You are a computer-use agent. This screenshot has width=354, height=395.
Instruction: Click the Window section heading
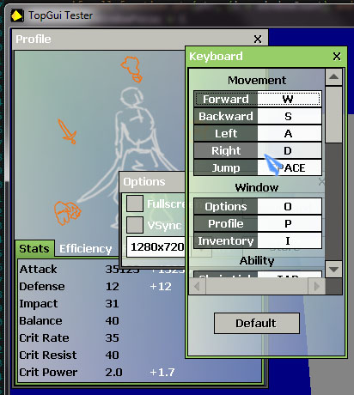[x=257, y=187]
